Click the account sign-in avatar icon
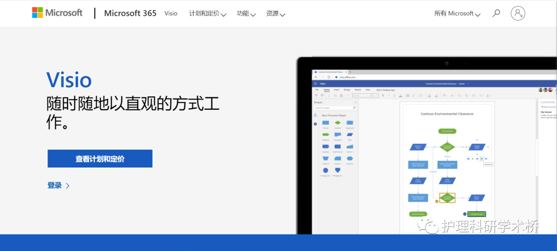The width and height of the screenshot is (557, 251). [518, 13]
